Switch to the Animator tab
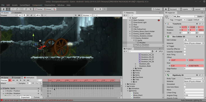This screenshot has width=206, height=102. coord(17,13)
